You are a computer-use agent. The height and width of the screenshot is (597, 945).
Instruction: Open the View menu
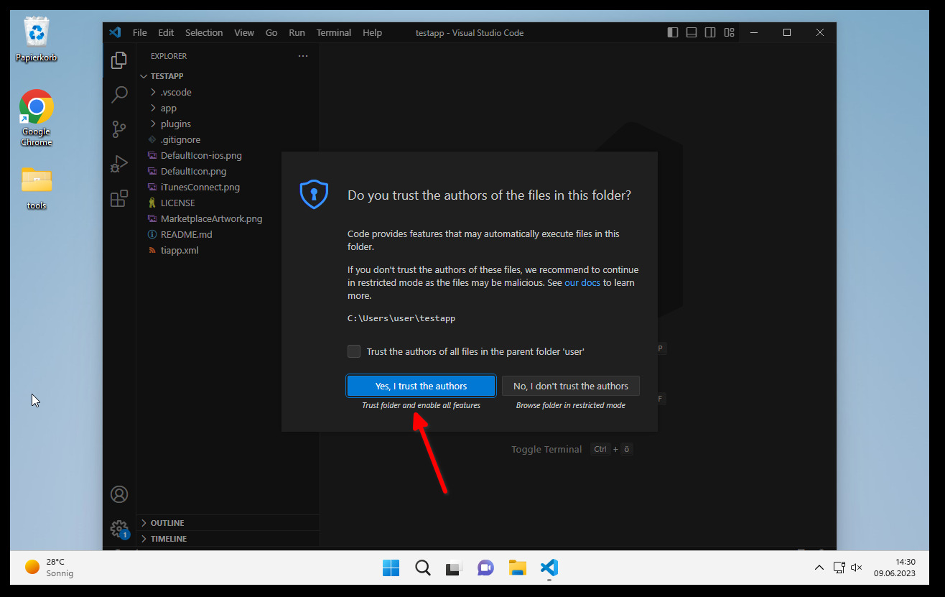pyautogui.click(x=244, y=32)
